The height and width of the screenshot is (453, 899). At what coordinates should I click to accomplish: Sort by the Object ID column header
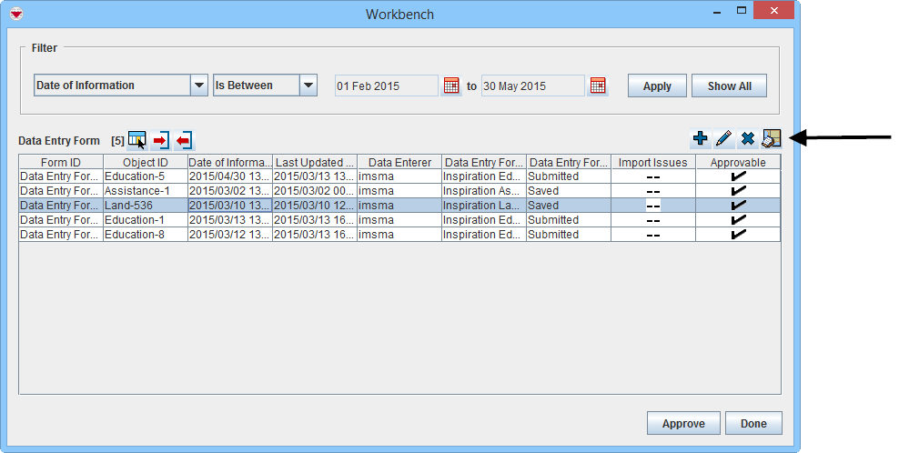(145, 162)
